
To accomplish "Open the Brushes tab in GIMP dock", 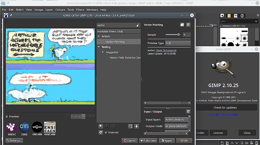I will click(222, 16).
